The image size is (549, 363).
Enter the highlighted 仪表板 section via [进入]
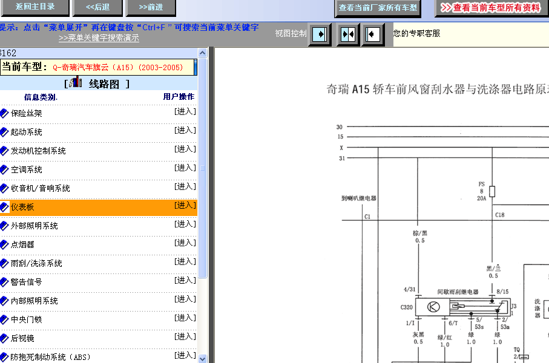click(x=185, y=206)
